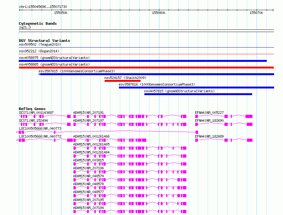Select the DGV Structural Variants track title
The width and height of the screenshot is (283, 215).
tap(45, 41)
